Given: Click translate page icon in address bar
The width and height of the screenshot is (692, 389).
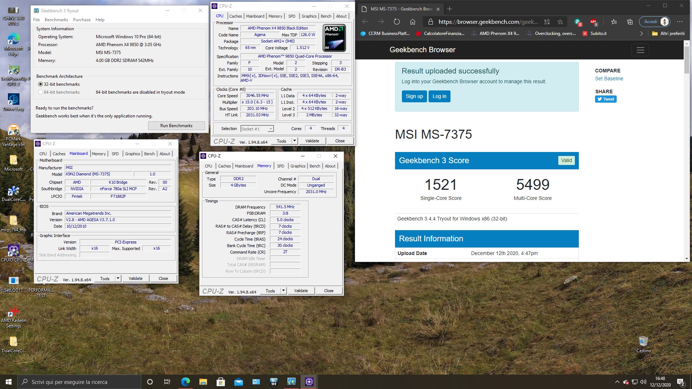Looking at the screenshot, I should point(547,22).
